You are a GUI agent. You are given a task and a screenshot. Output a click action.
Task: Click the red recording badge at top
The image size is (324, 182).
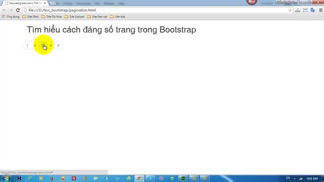tap(252, 2)
